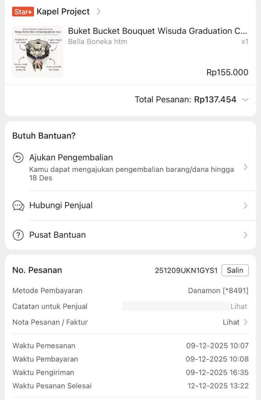Go to help center via right chevron

(x=245, y=235)
